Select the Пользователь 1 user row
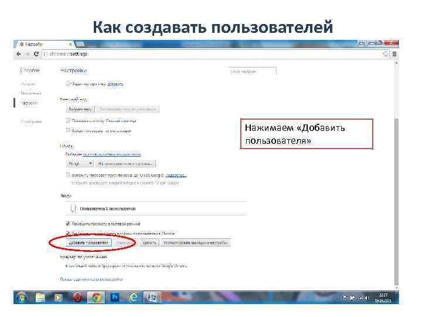This screenshot has width=422, height=317. point(156,208)
